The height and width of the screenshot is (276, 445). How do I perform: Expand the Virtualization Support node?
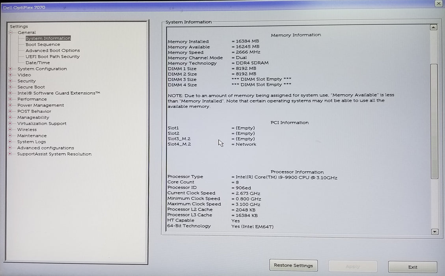pyautogui.click(x=11, y=123)
